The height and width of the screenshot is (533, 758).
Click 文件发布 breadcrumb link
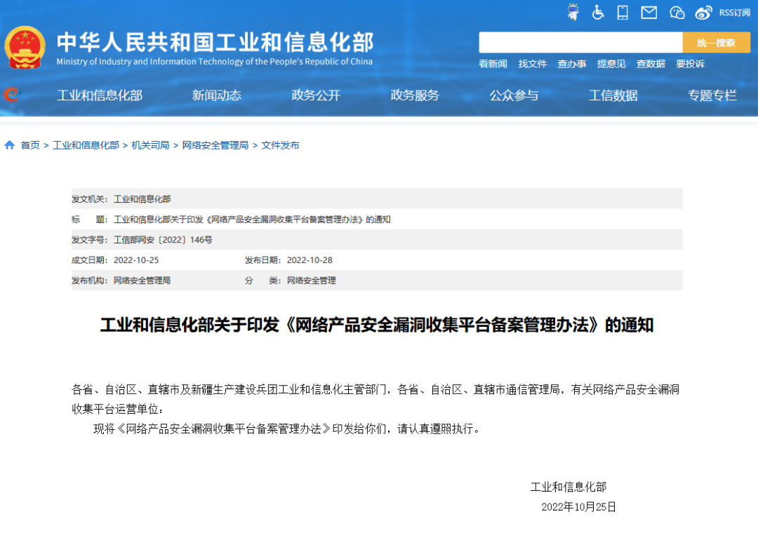pos(280,145)
